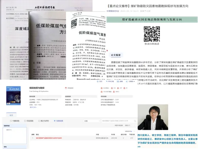The image size is (198, 149).
Task: Select the 检索结果 option
Action: tap(59, 121)
